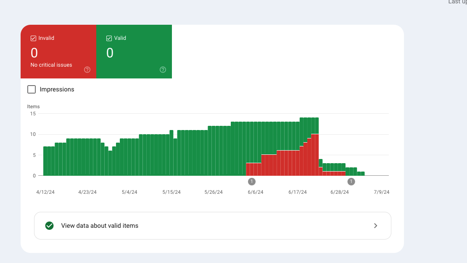Image resolution: width=467 pixels, height=263 pixels.
Task: Expand the chevron arrow on valid items row
Action: (375, 226)
